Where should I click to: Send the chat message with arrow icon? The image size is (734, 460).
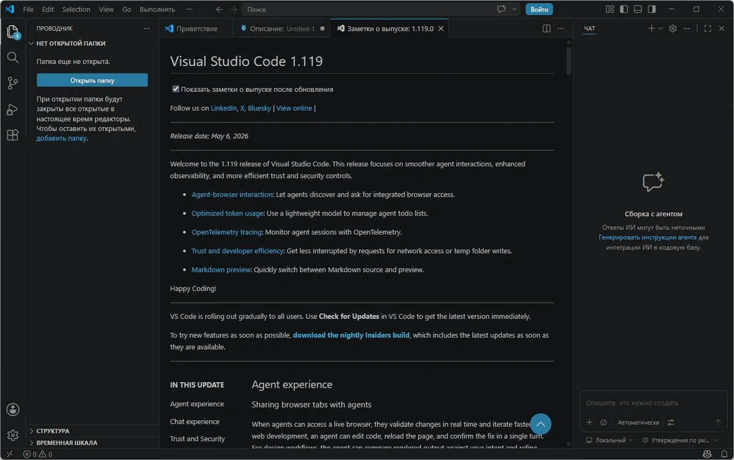click(x=718, y=422)
